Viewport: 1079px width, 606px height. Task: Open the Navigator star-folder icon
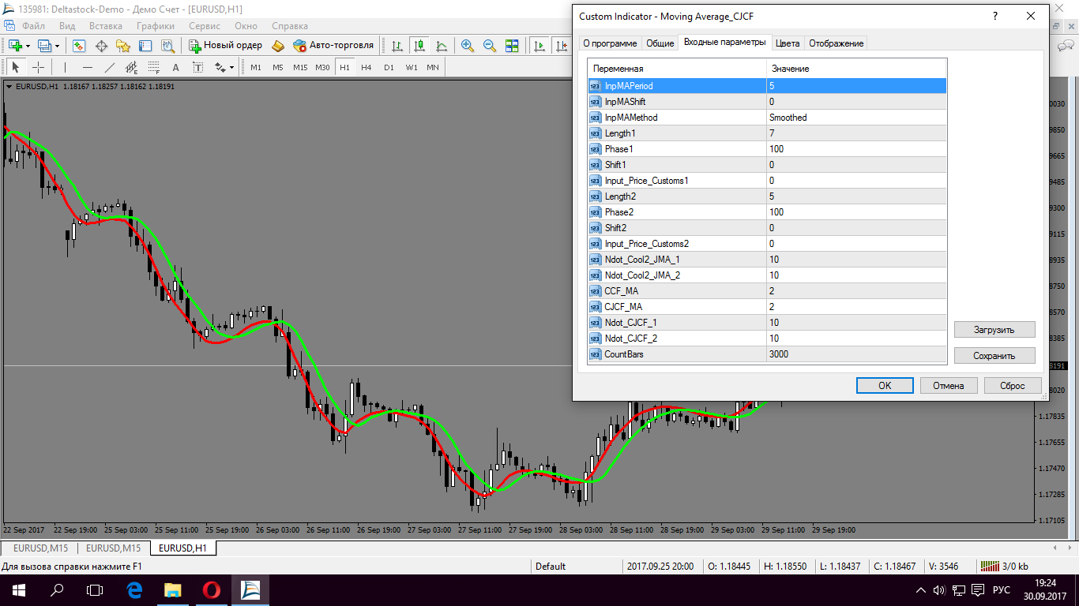coord(123,46)
